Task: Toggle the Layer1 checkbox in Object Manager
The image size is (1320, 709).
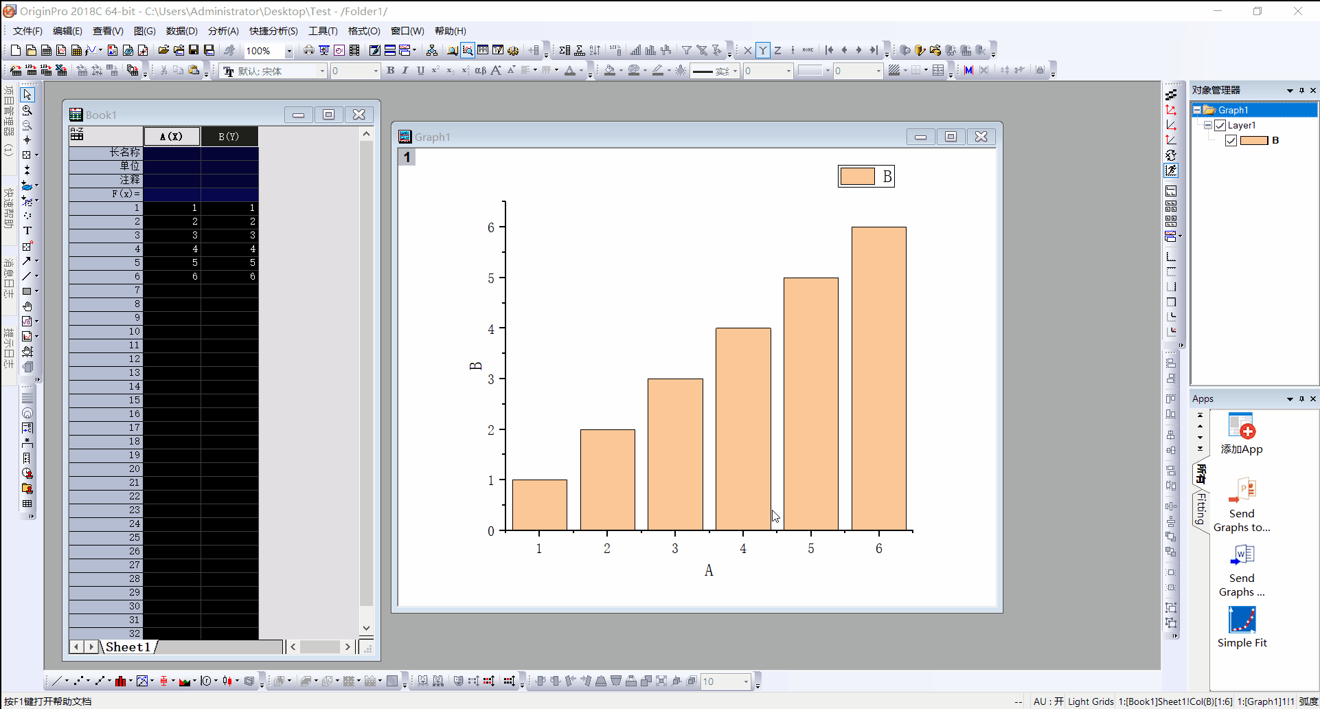Action: (x=1220, y=125)
